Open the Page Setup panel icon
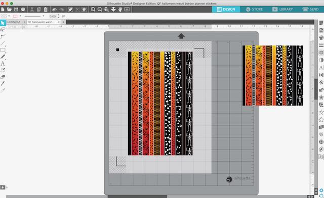 (321, 23)
